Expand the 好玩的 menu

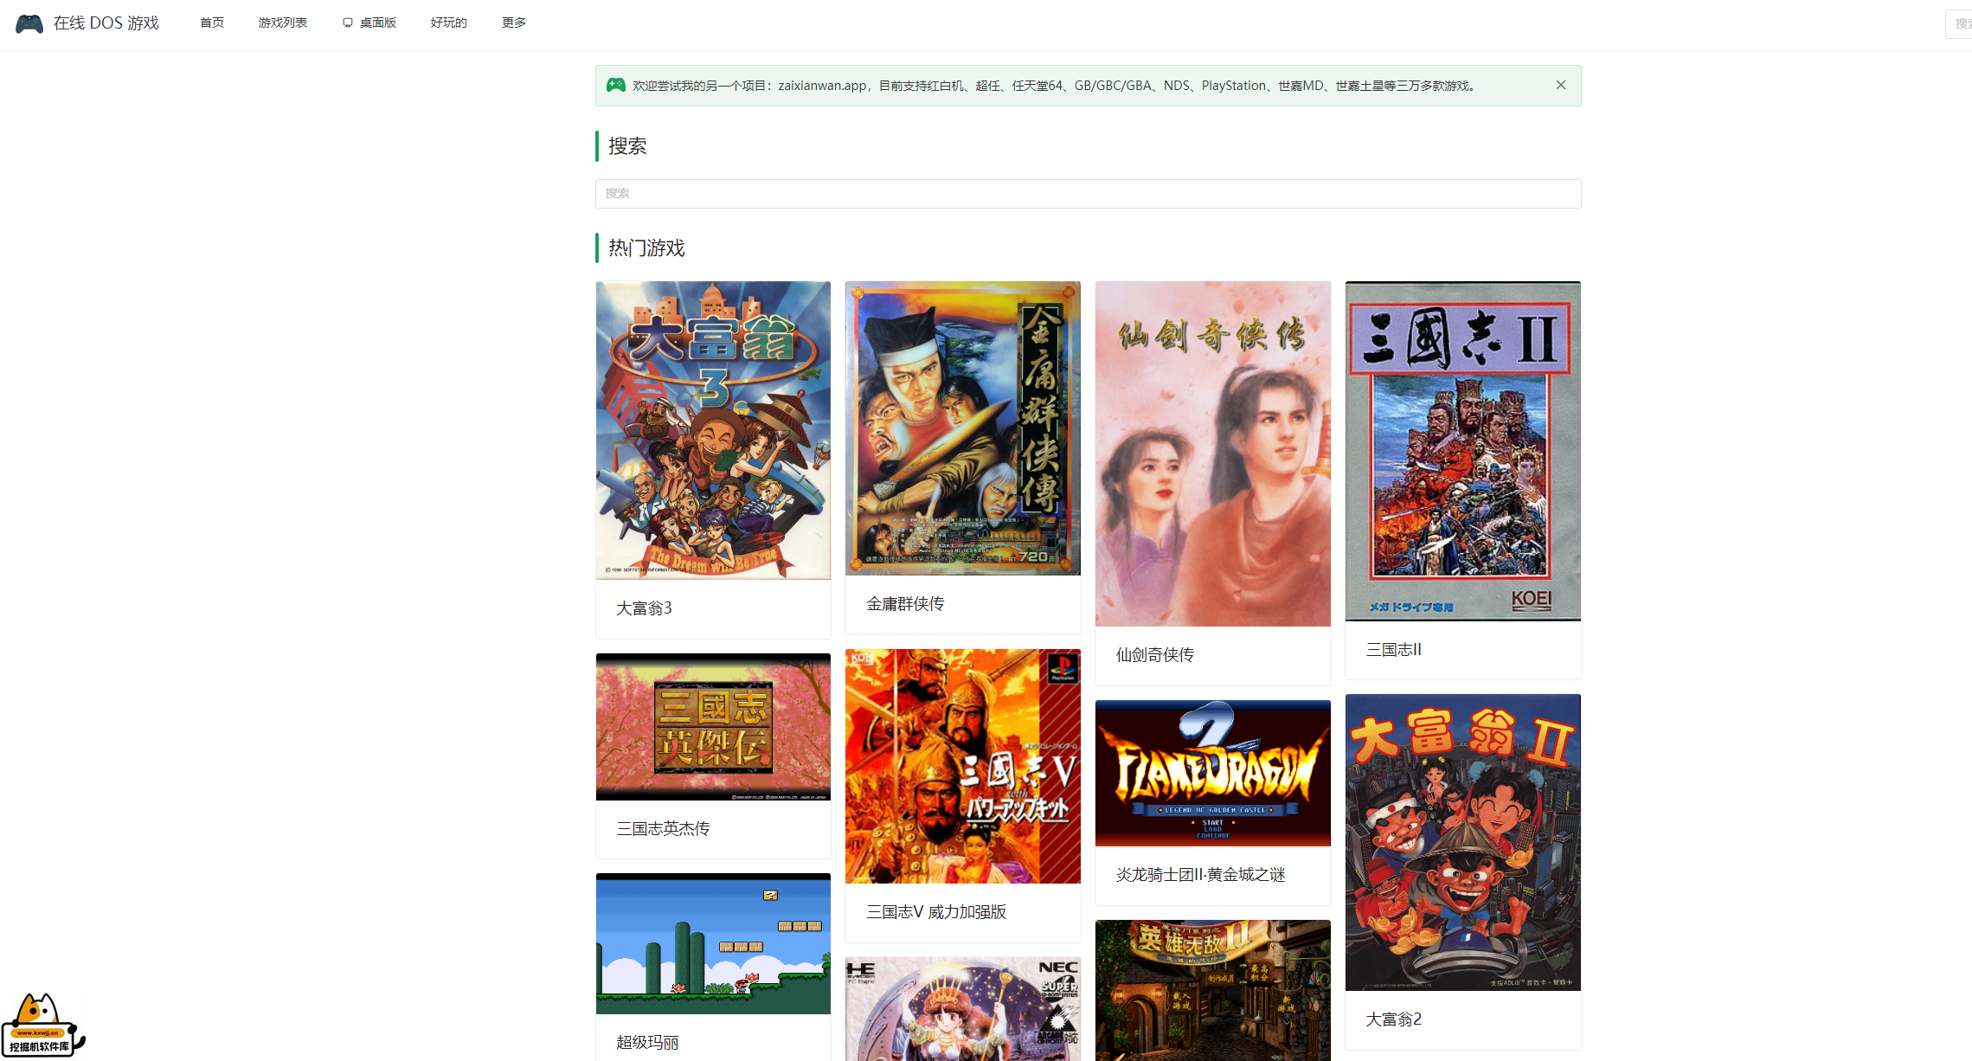tap(448, 23)
